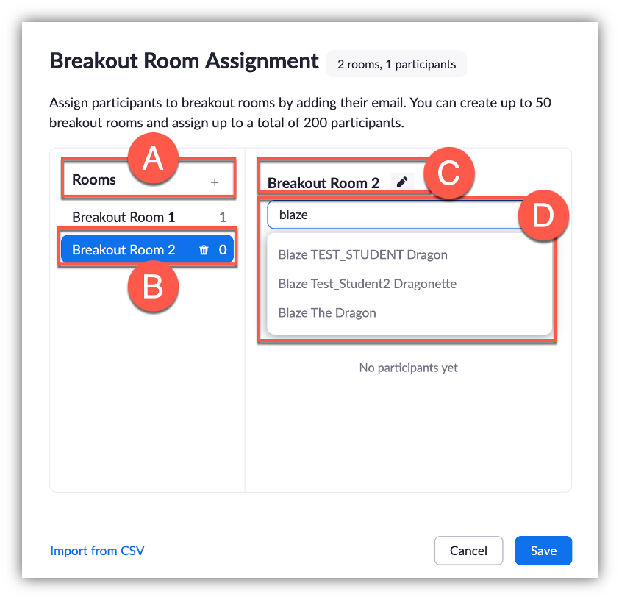This screenshot has height=600, width=619.
Task: Click the Rooms panel heading
Action: [94, 179]
